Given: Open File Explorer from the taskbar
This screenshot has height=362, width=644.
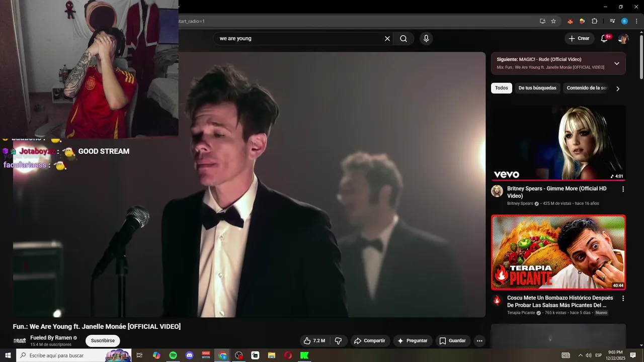Looking at the screenshot, I should point(272,355).
